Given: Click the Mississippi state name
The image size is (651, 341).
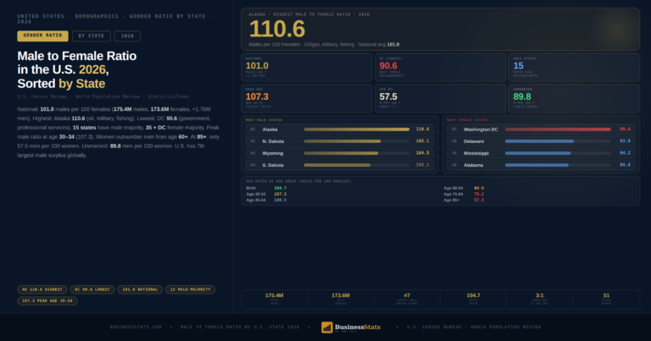Looking at the screenshot, I should coord(476,153).
